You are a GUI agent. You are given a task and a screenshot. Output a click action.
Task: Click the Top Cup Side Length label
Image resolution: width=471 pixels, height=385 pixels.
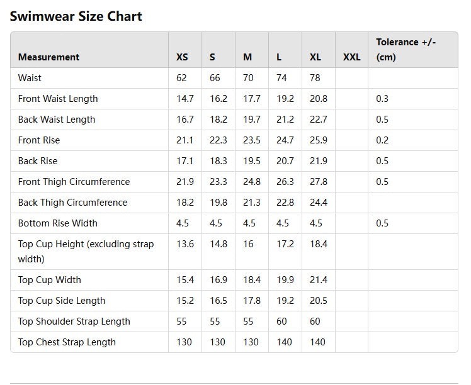click(x=62, y=301)
